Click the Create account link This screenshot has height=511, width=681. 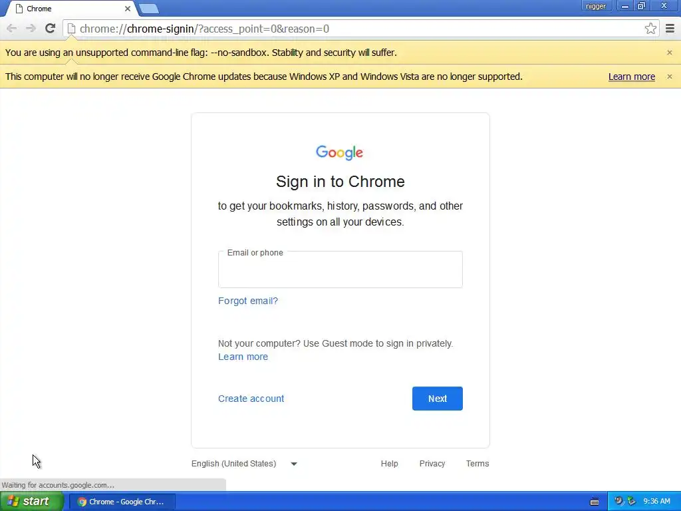tap(251, 399)
